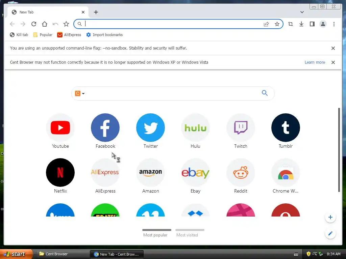Click the taskbar clock 8:34 AM

click(333, 254)
